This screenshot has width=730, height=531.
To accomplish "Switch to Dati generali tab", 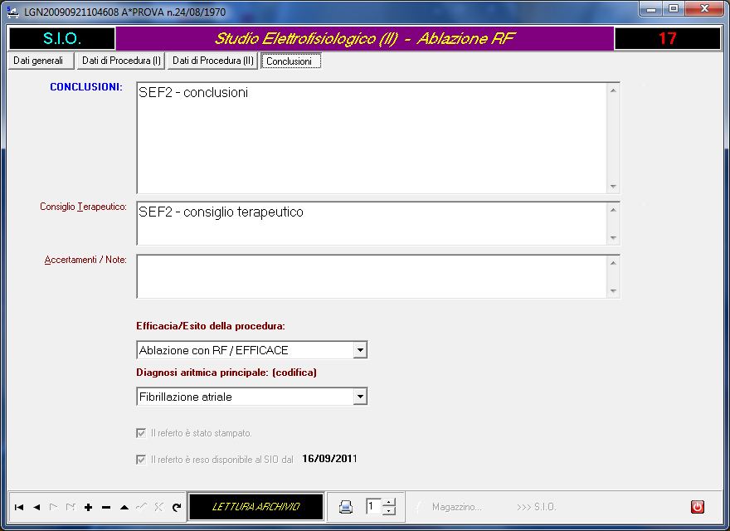I will click(41, 61).
